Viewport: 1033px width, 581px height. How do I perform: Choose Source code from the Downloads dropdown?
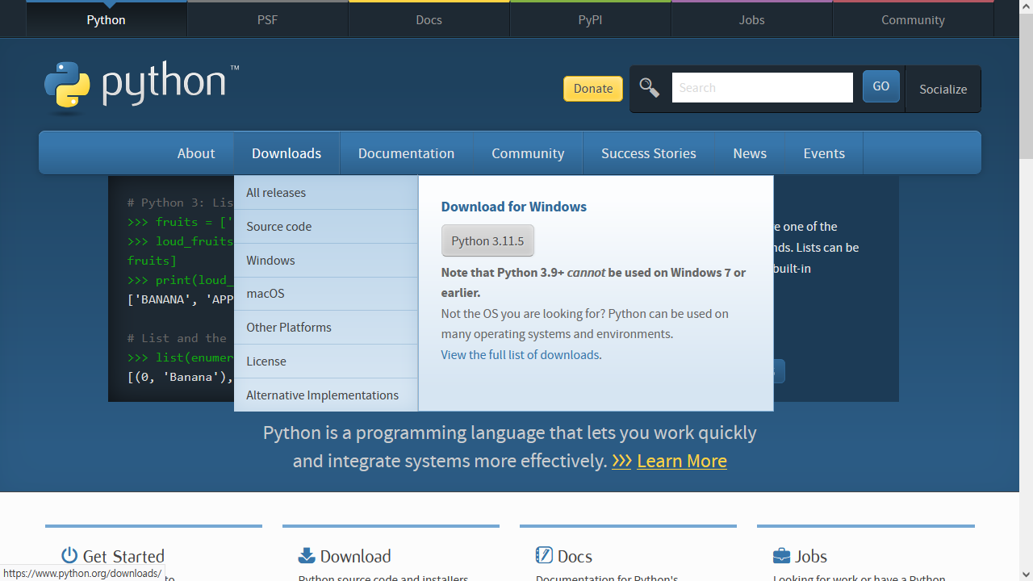click(x=326, y=227)
